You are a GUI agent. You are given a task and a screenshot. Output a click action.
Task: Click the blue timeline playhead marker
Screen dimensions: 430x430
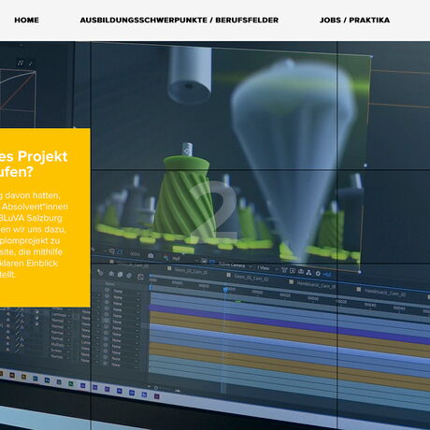pyautogui.click(x=225, y=290)
